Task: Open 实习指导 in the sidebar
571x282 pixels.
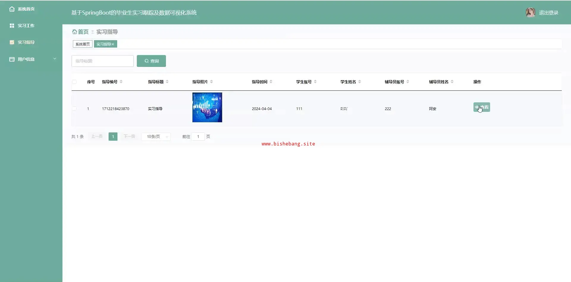Action: (26, 42)
